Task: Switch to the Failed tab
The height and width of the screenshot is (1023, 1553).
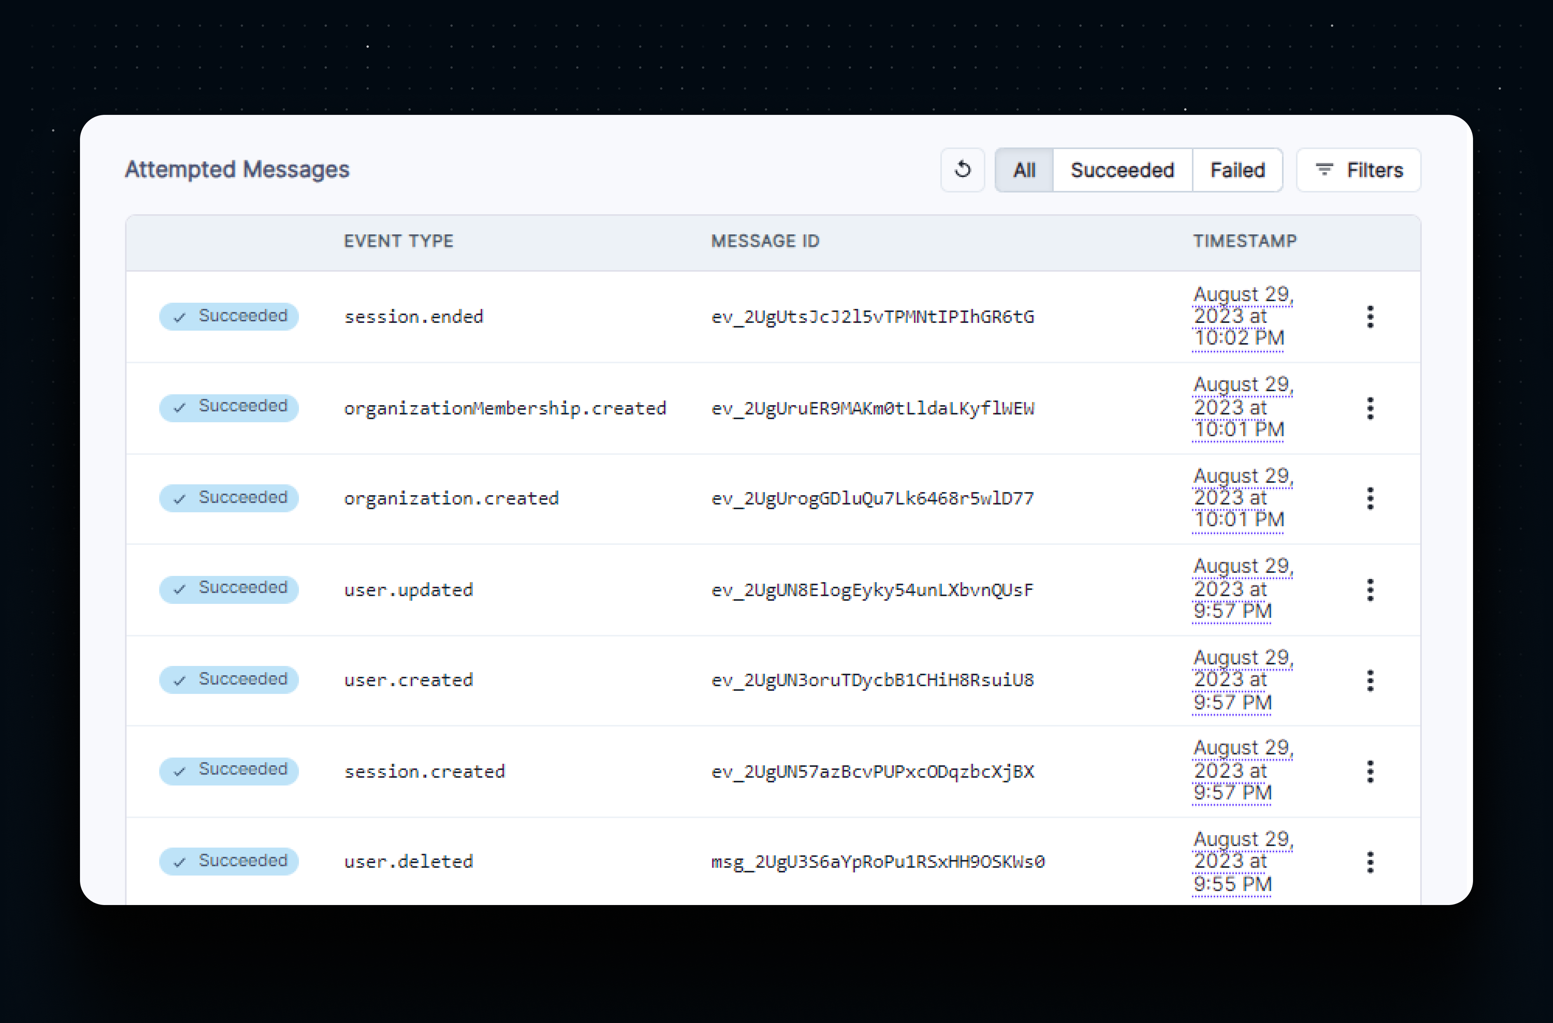Action: pos(1237,170)
